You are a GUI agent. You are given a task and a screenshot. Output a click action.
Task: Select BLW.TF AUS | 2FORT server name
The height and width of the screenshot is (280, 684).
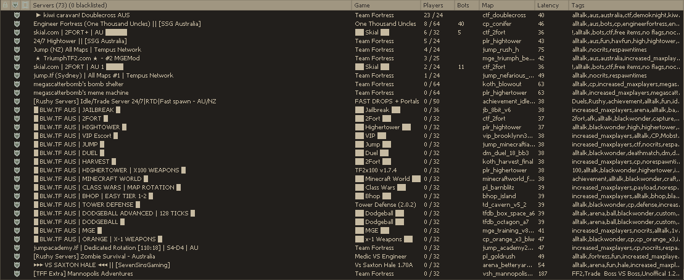click(x=70, y=118)
